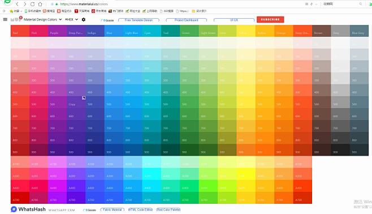This screenshot has height=214, width=372.
Task: Click the UI UX ad link
Action: click(x=234, y=20)
